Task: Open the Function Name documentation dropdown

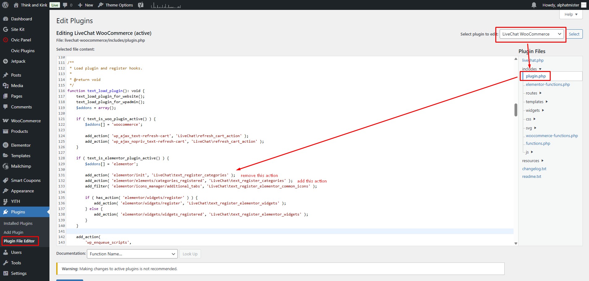Action: 132,254
